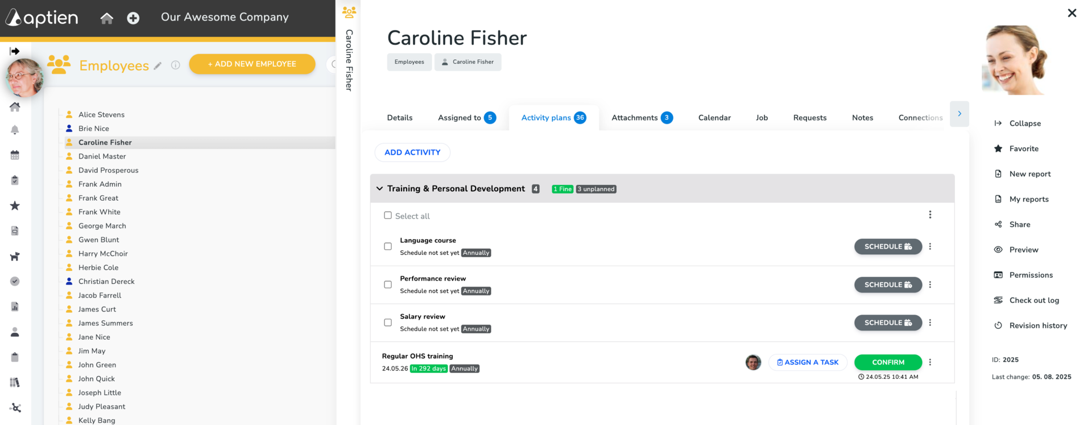Schedule the Language course activity
Screen dimensions: 1092x425
pos(888,246)
